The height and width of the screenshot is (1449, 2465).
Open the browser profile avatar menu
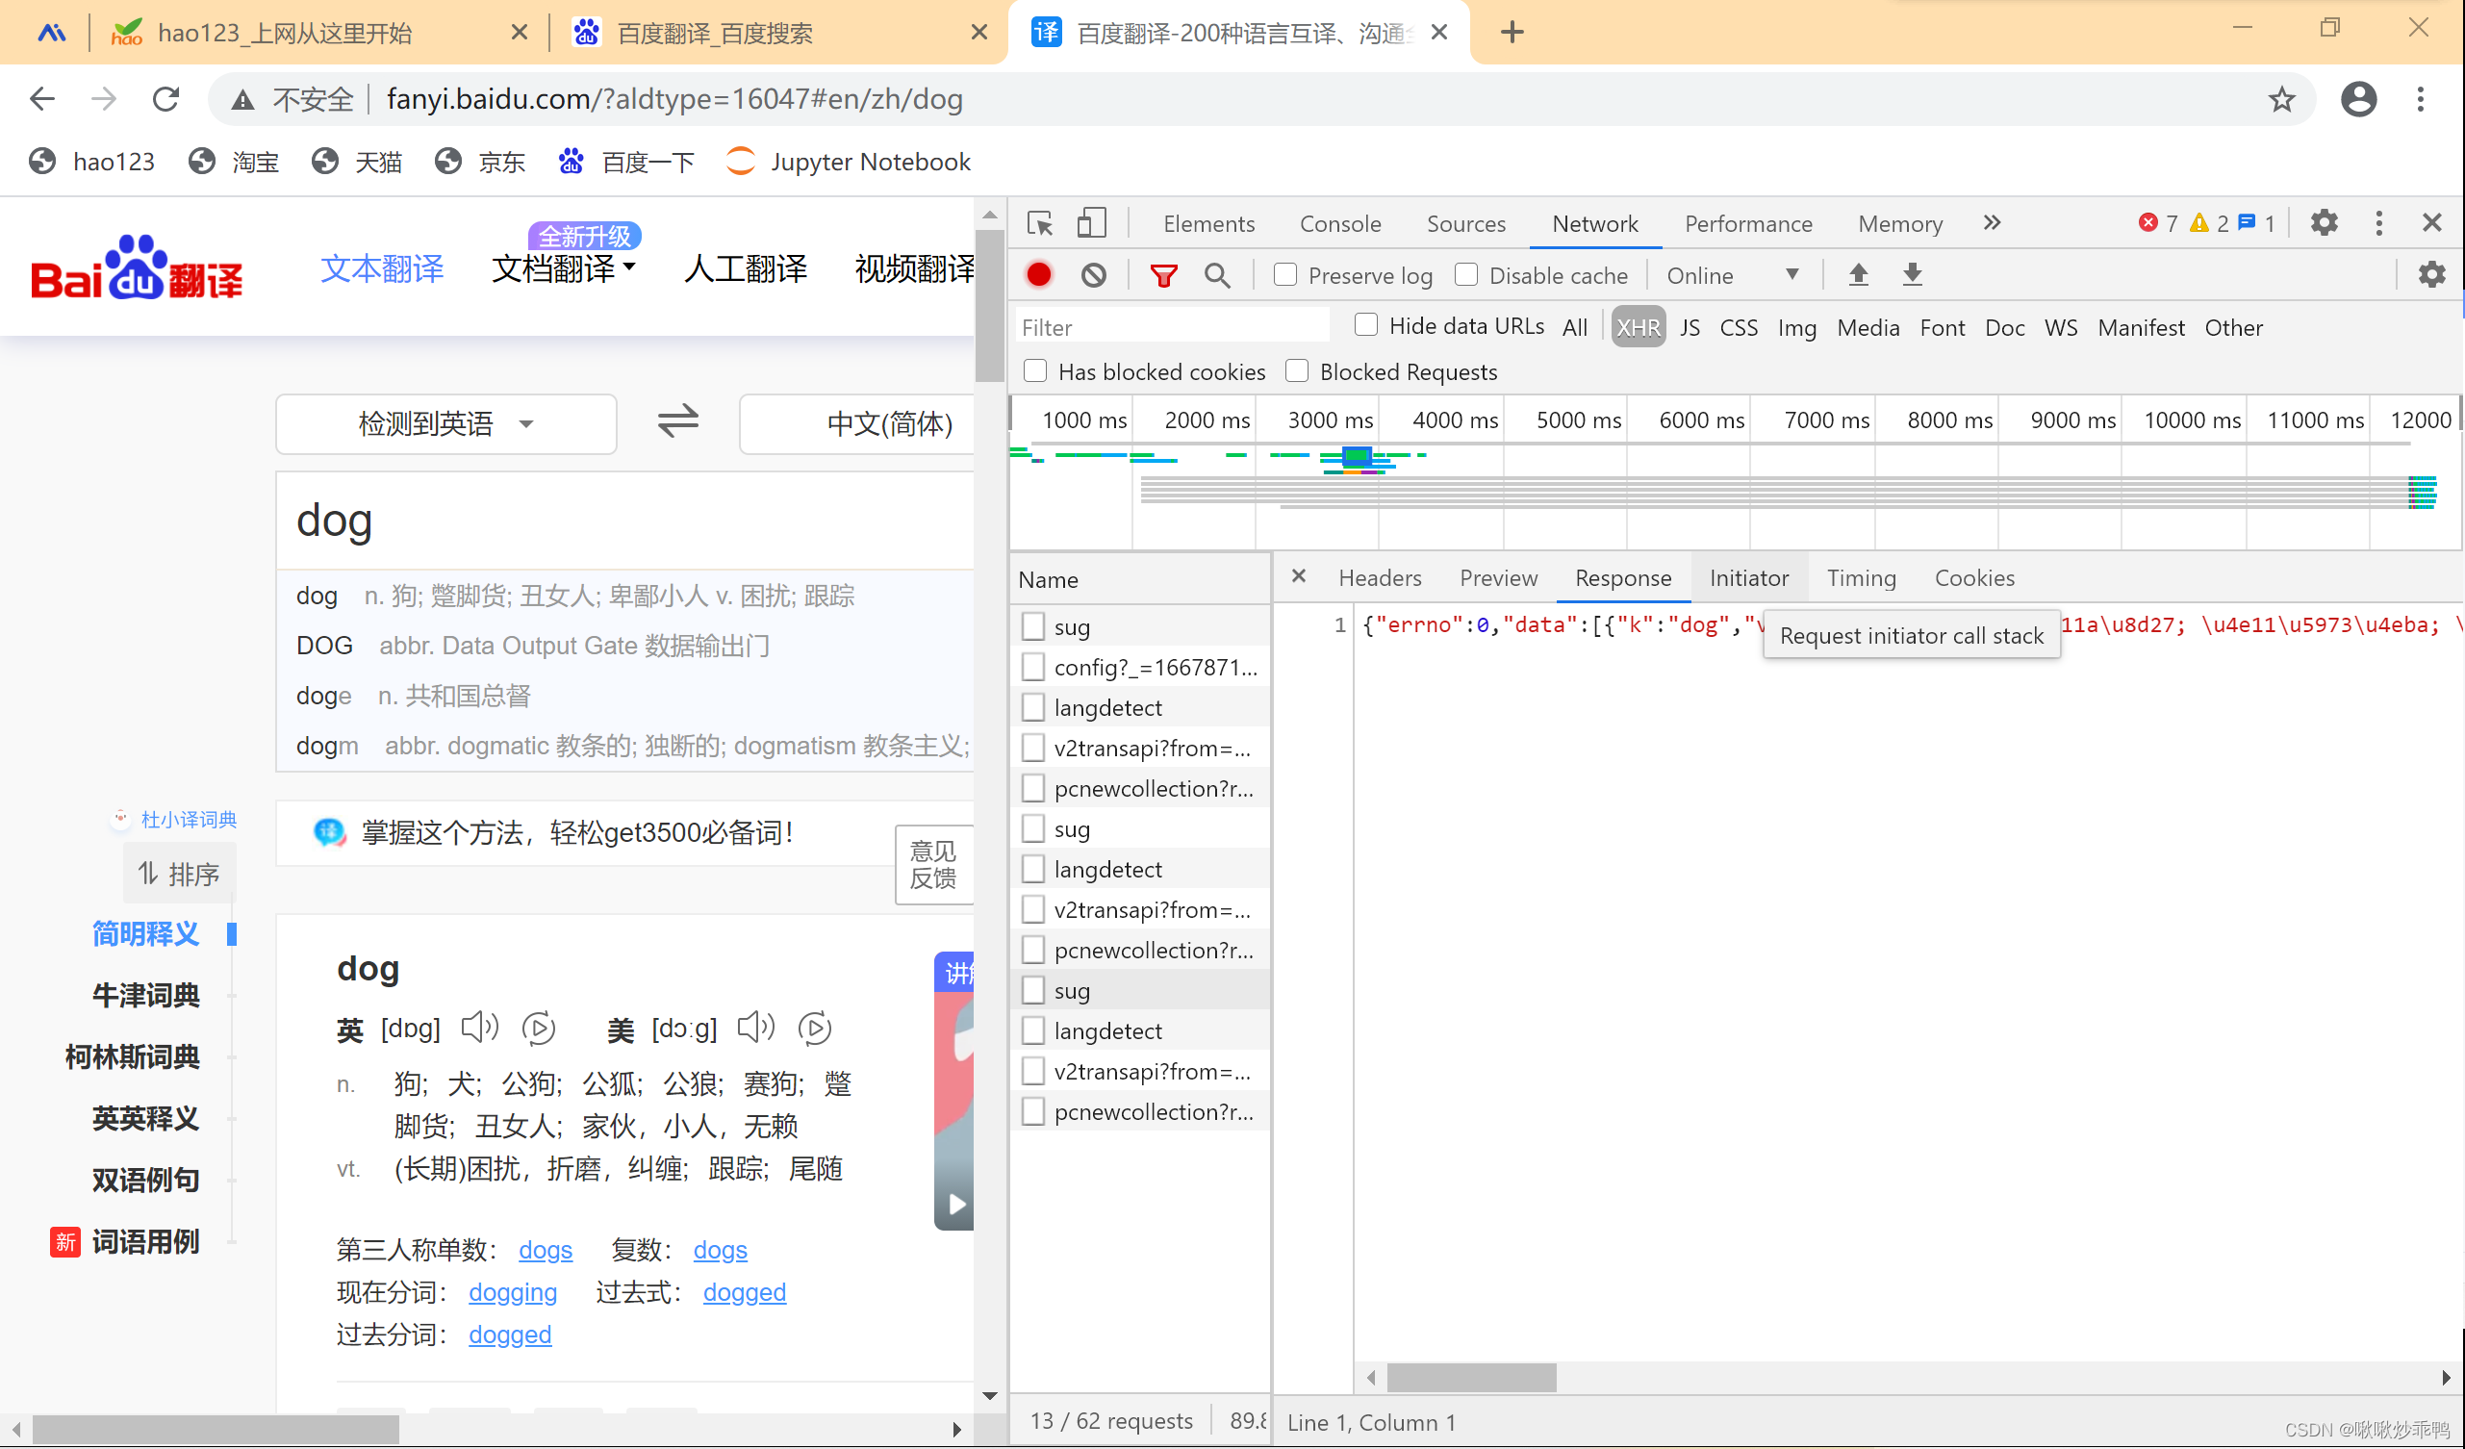tap(2358, 99)
